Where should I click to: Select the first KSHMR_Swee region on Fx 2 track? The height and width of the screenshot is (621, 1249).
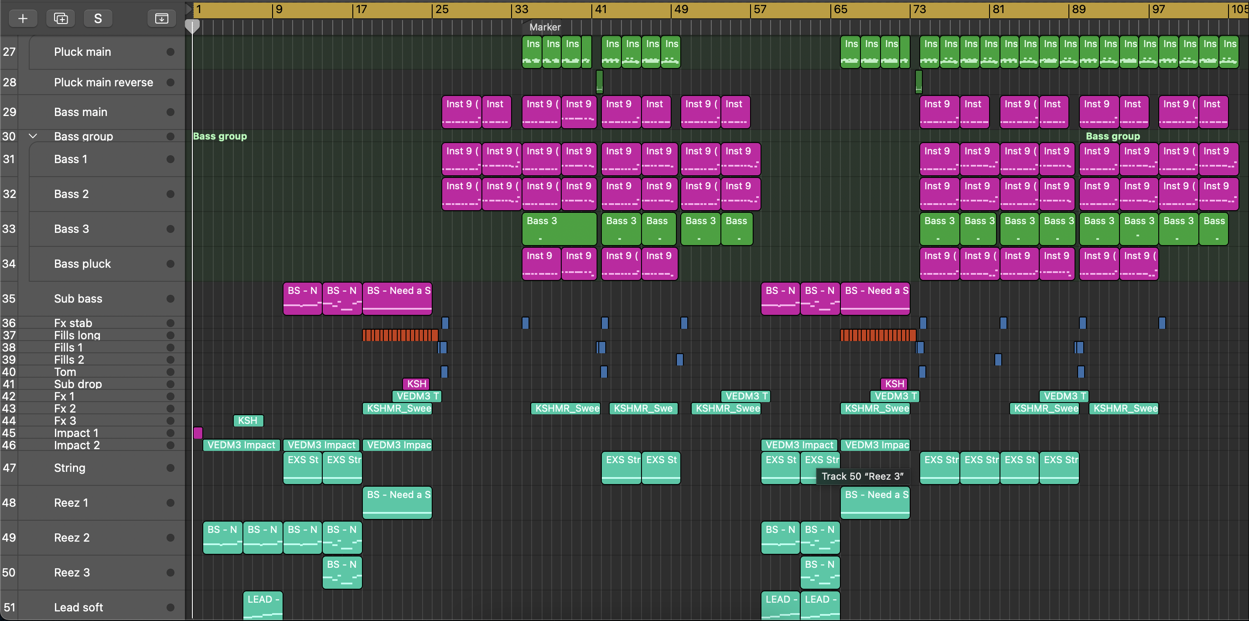point(398,408)
